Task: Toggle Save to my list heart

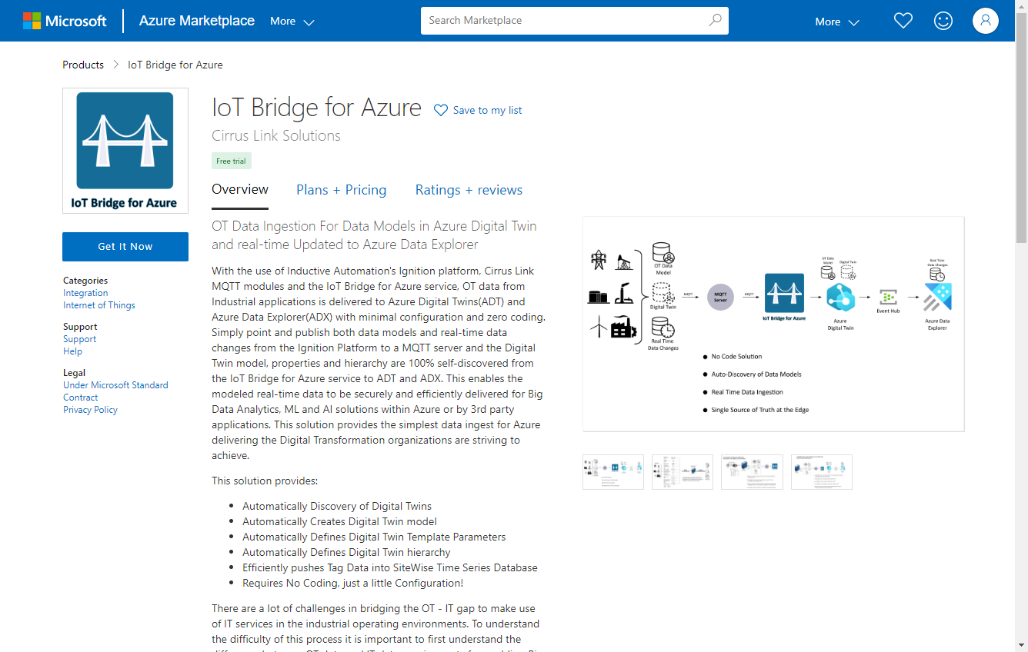Action: [441, 110]
